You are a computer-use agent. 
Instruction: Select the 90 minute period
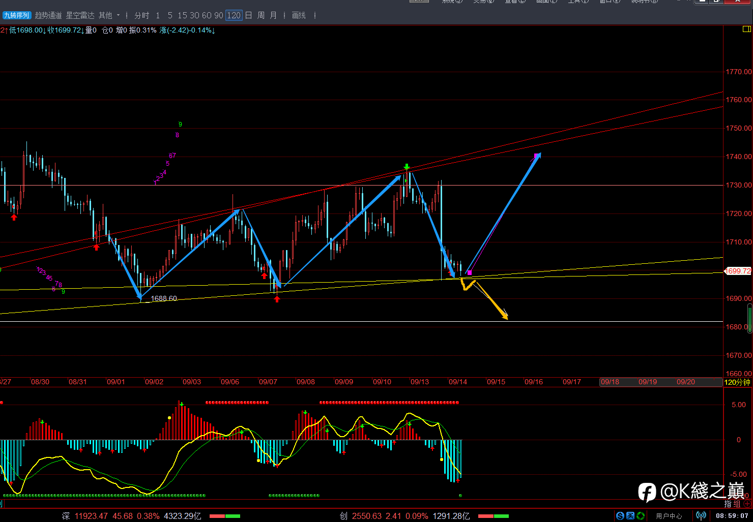(219, 15)
